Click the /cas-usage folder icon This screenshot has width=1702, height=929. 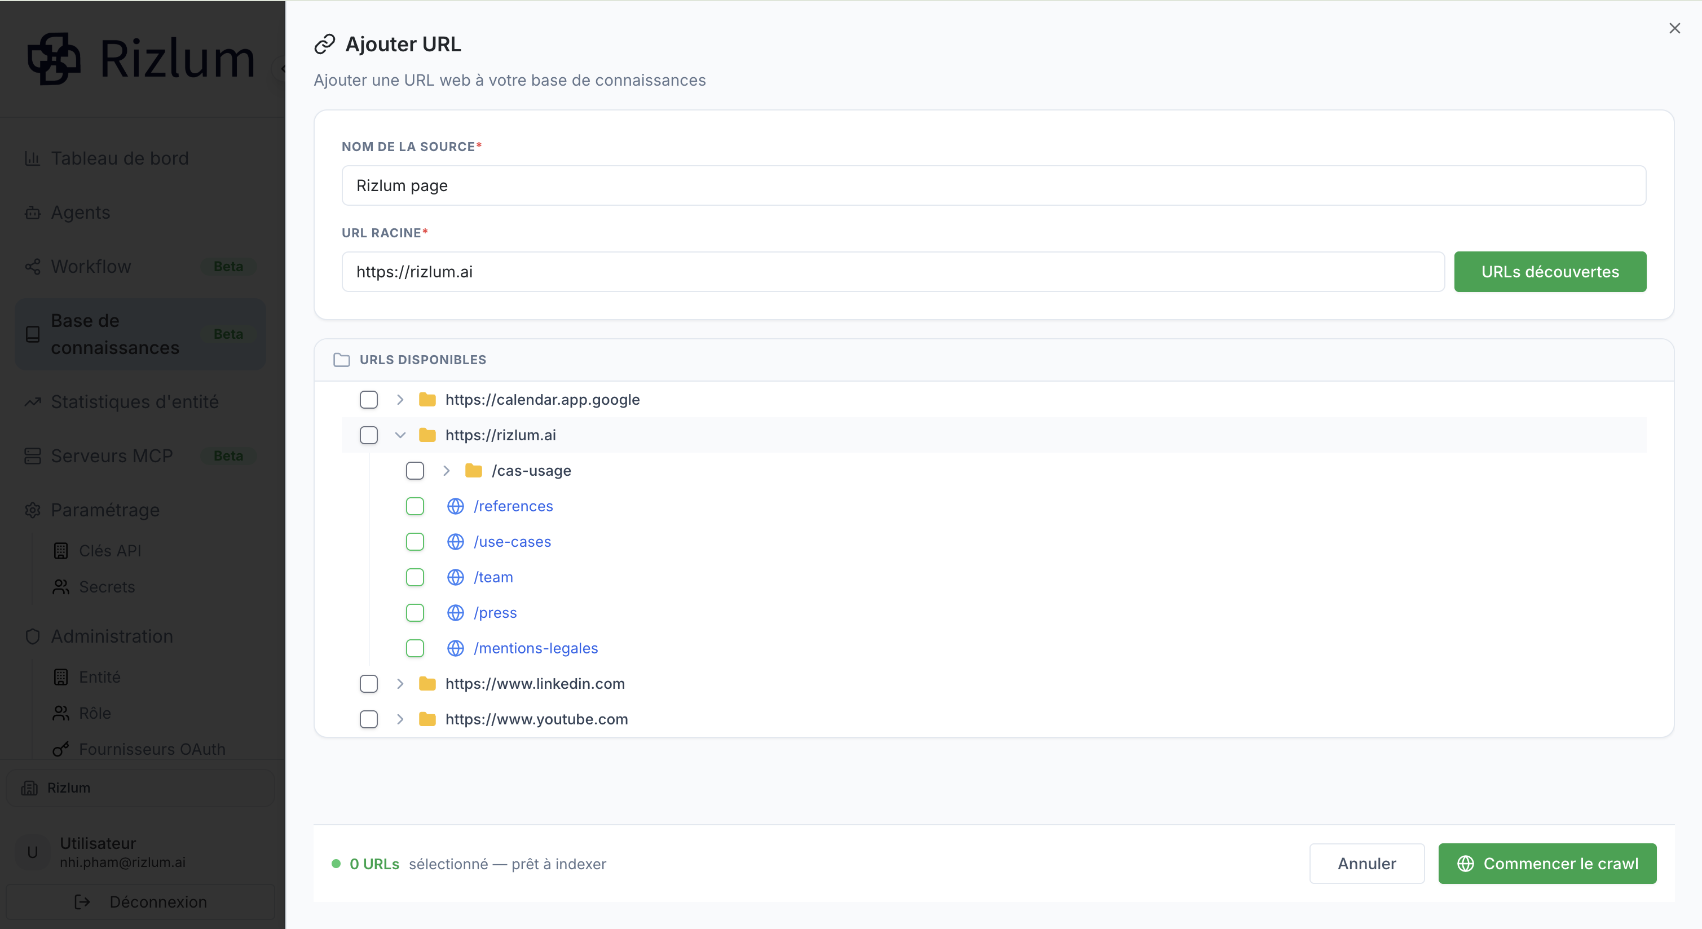pyautogui.click(x=474, y=471)
